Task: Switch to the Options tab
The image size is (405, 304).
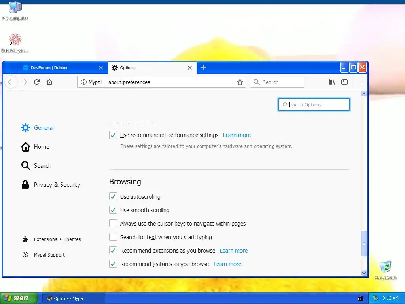Action: 152,68
